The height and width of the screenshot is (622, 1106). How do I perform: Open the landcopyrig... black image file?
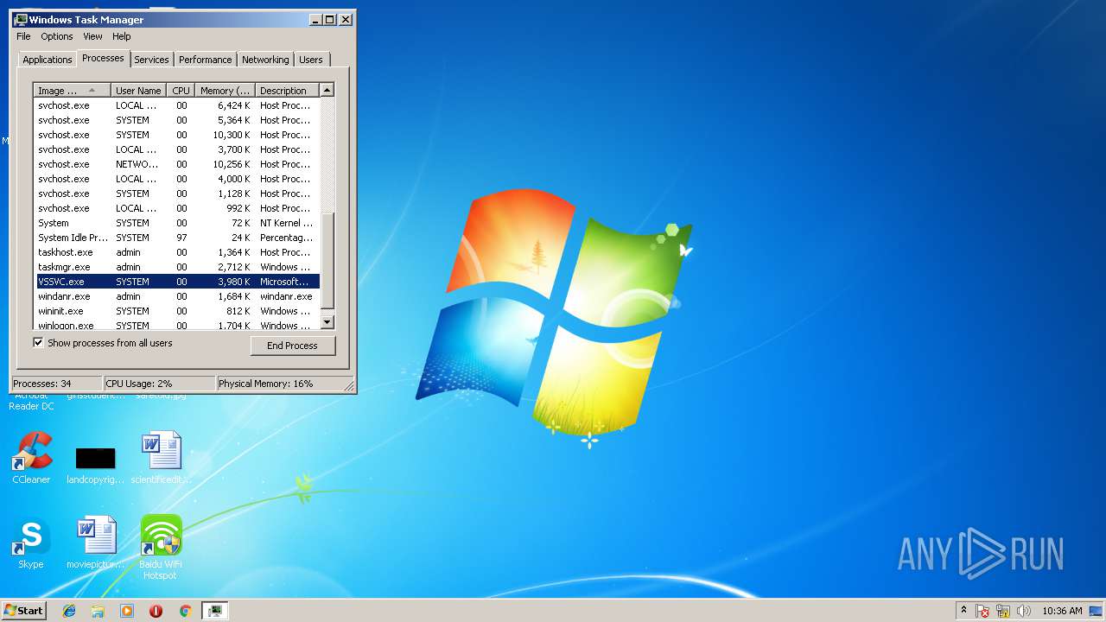pyautogui.click(x=95, y=465)
